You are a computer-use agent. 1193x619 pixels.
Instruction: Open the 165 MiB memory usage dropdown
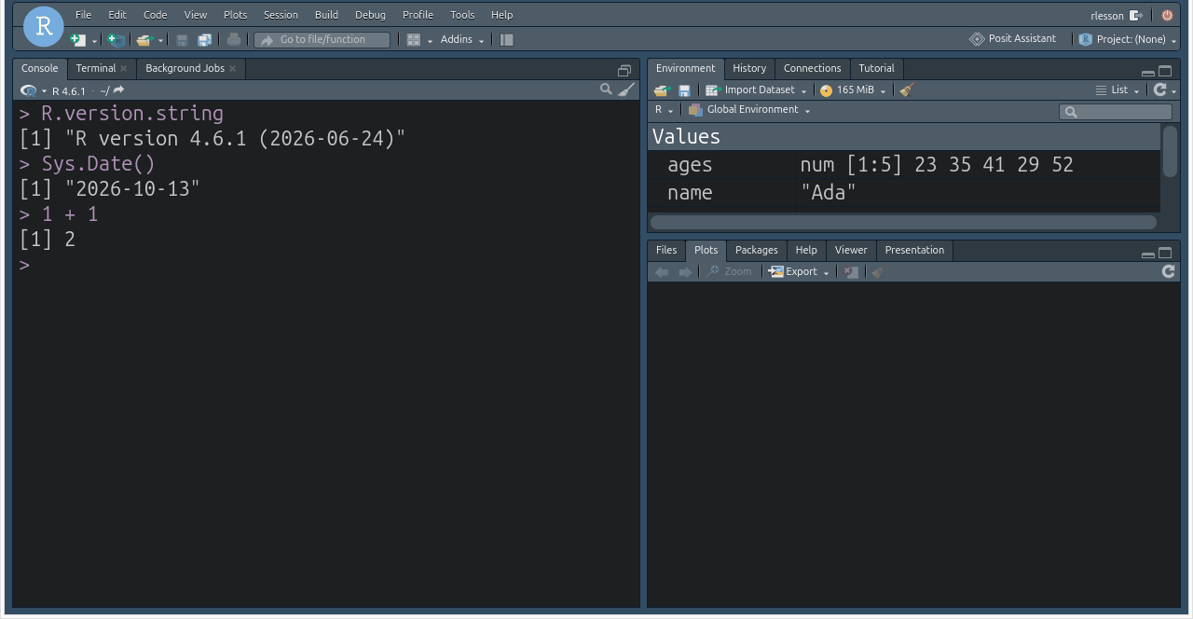(854, 90)
